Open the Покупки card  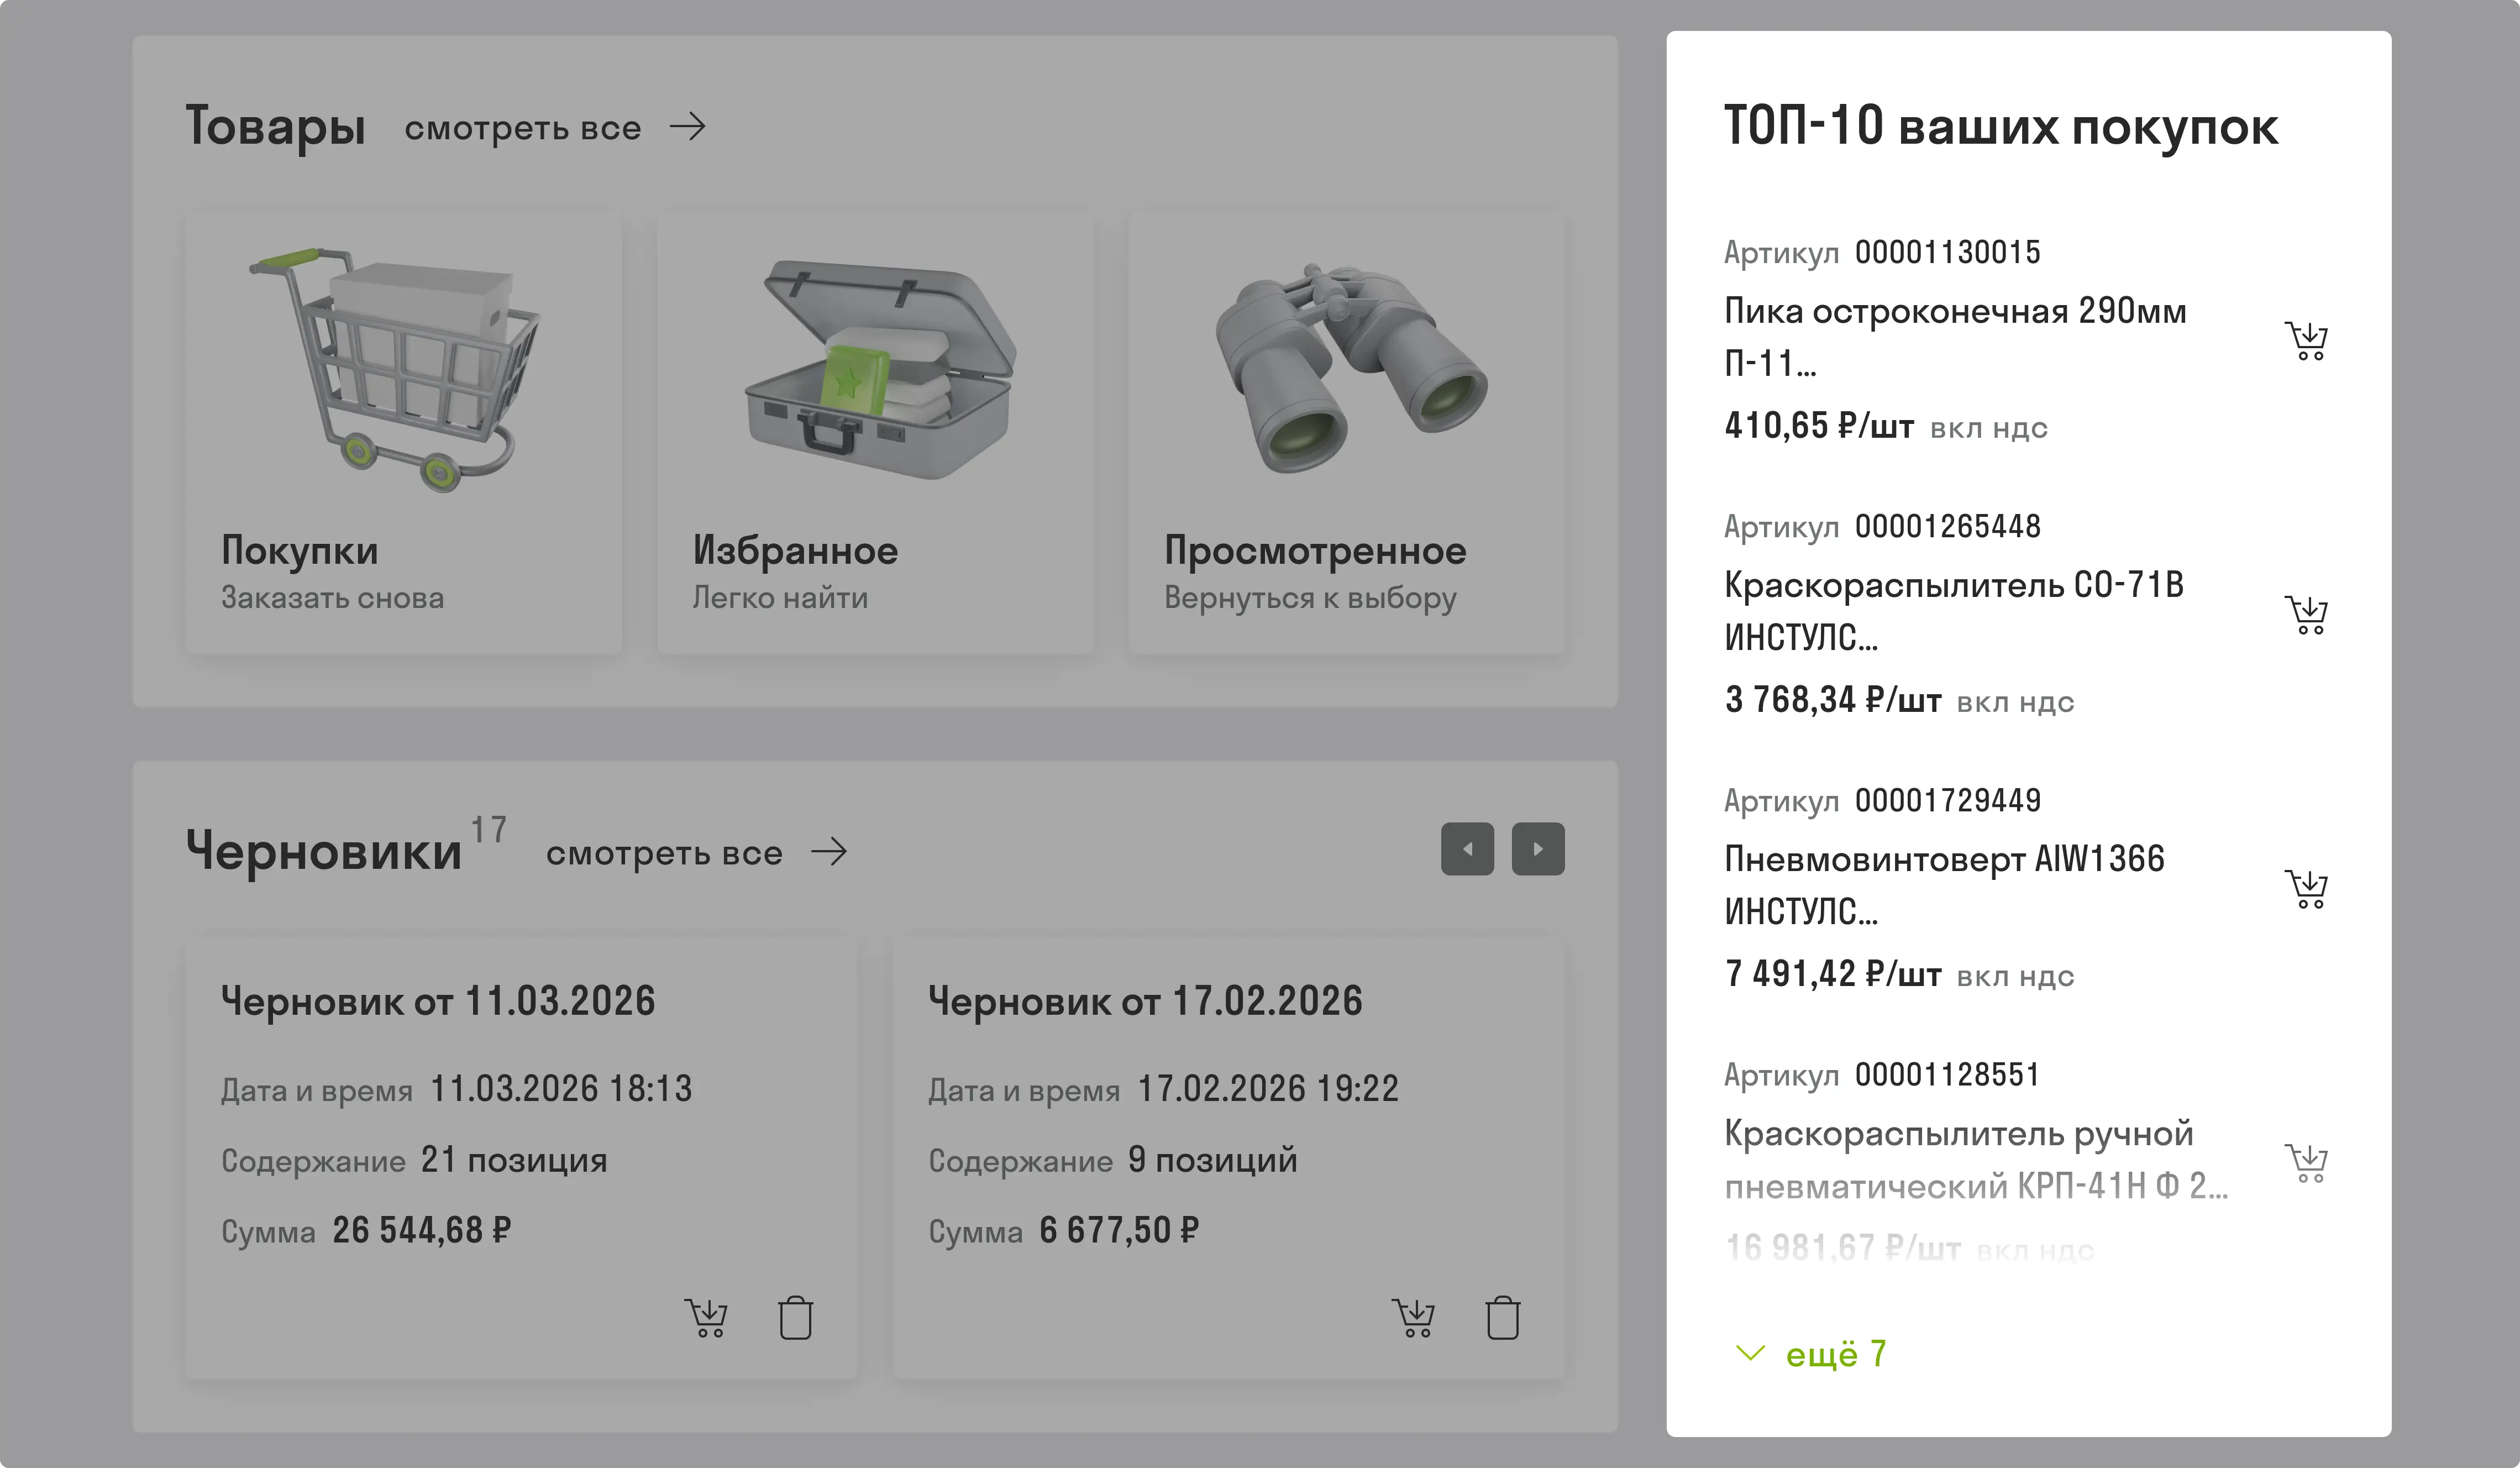pos(403,433)
